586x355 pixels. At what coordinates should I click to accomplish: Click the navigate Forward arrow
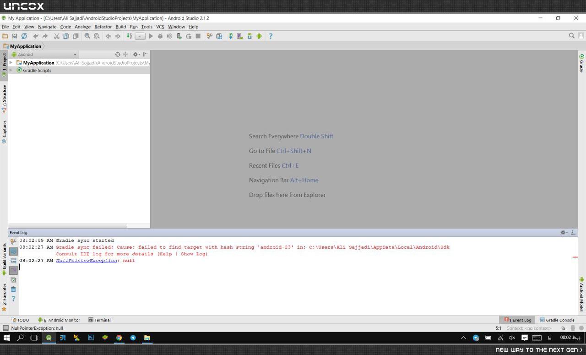(118, 36)
